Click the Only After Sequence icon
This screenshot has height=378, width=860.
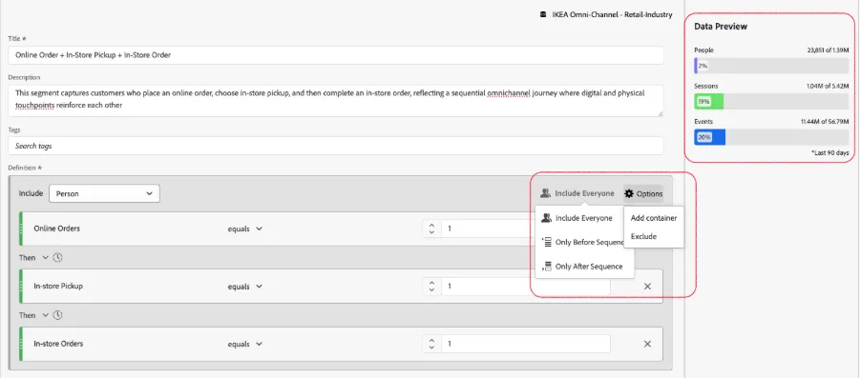[546, 267]
